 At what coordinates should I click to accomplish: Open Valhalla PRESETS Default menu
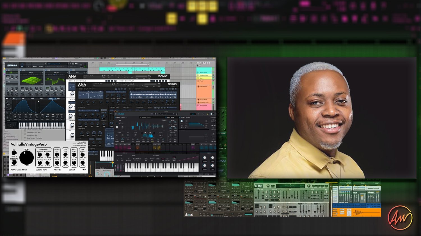coord(72,170)
